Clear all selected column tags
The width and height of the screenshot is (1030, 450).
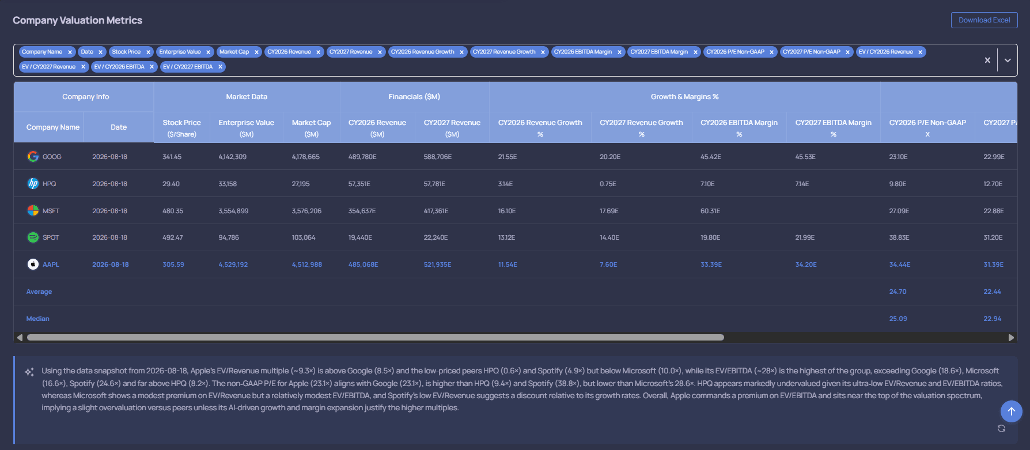[x=987, y=60]
